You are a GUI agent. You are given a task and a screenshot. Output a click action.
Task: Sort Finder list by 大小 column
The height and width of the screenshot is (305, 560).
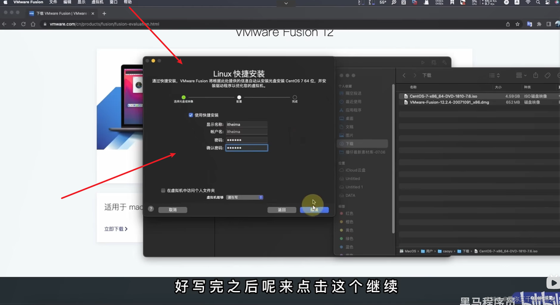[x=498, y=87]
